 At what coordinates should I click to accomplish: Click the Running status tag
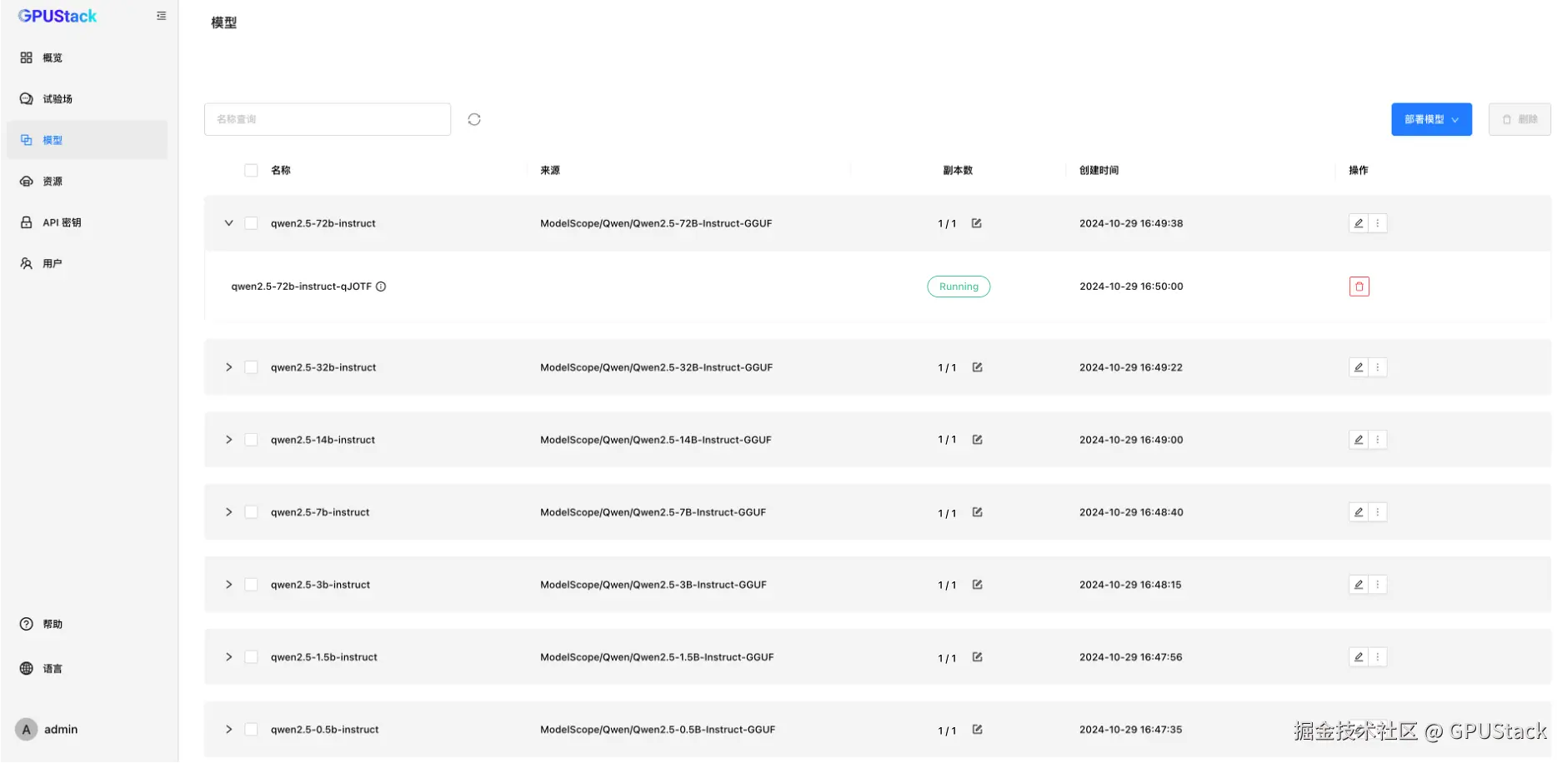point(959,287)
